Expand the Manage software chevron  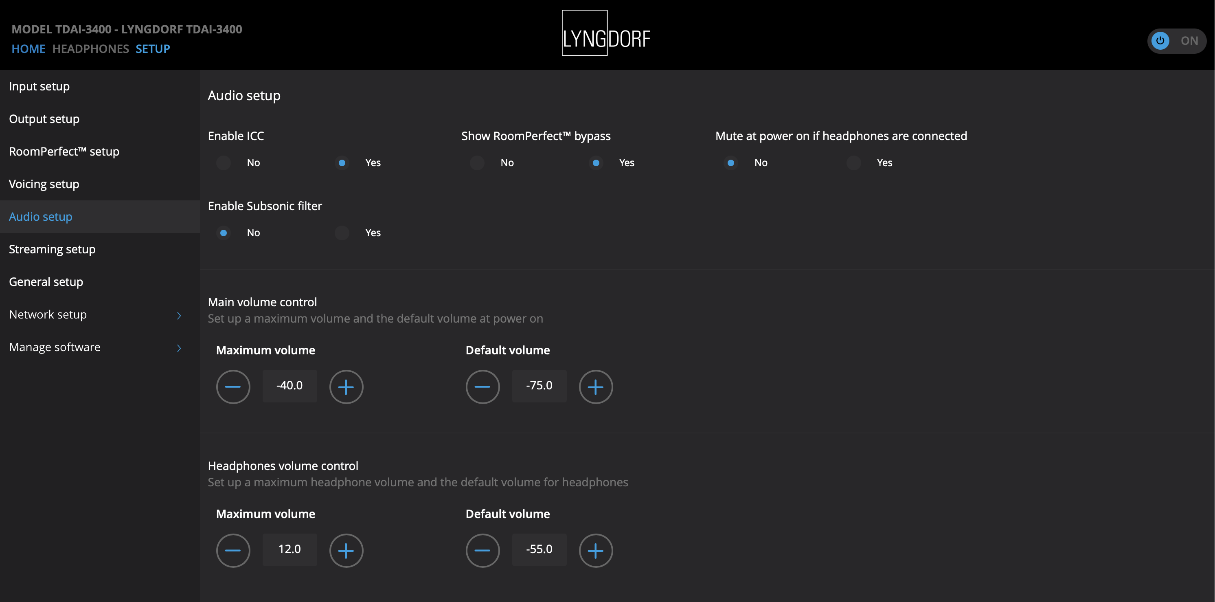pyautogui.click(x=179, y=348)
